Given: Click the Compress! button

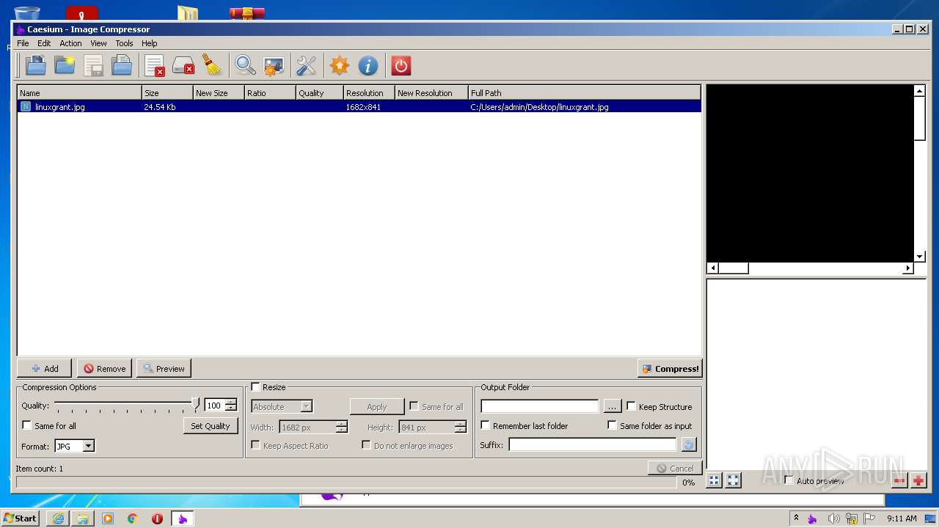Looking at the screenshot, I should (x=670, y=368).
